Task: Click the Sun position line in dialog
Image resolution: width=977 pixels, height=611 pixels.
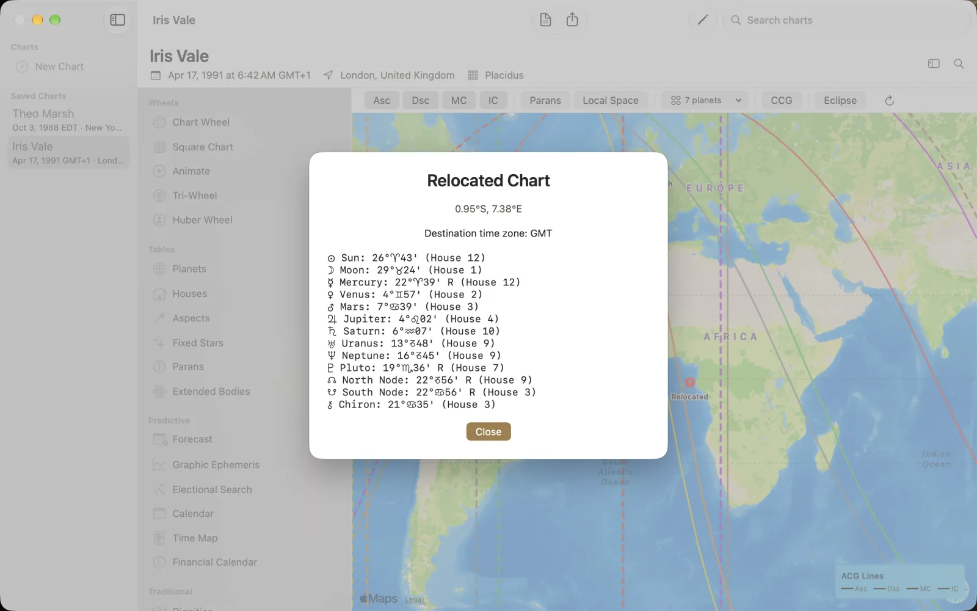Action: coord(406,258)
